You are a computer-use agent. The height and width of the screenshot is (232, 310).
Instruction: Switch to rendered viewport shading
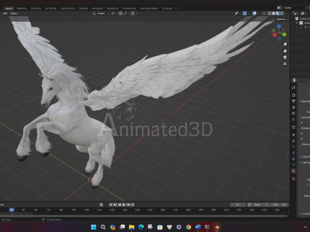[x=282, y=14]
